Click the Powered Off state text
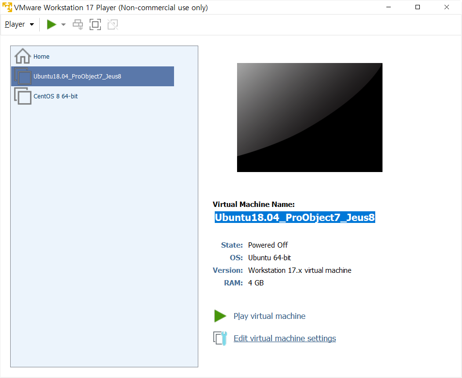 268,245
